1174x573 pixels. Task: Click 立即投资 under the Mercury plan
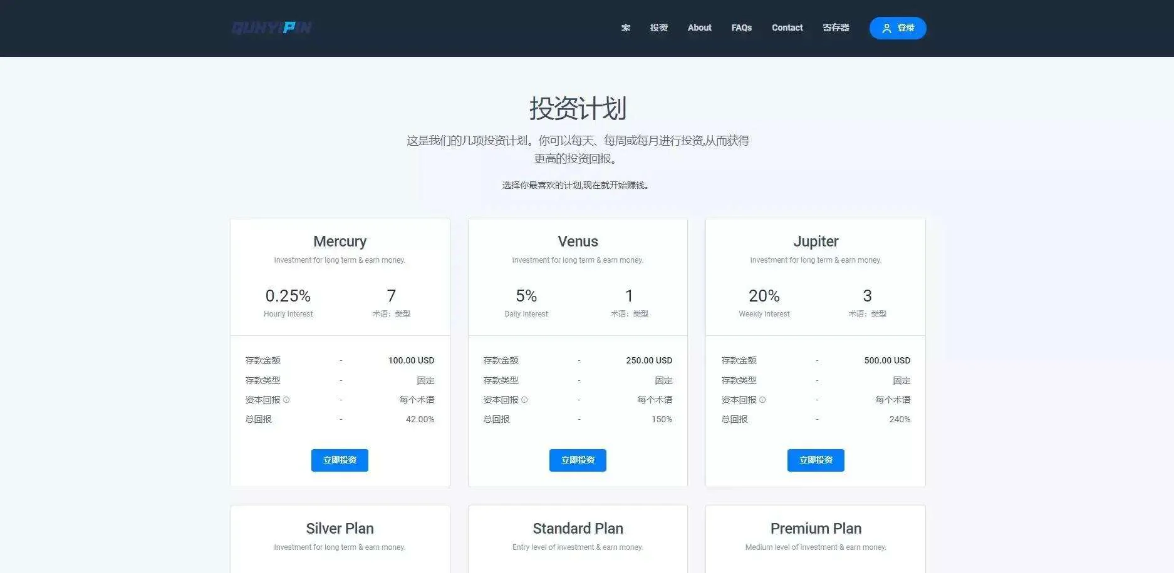click(340, 460)
